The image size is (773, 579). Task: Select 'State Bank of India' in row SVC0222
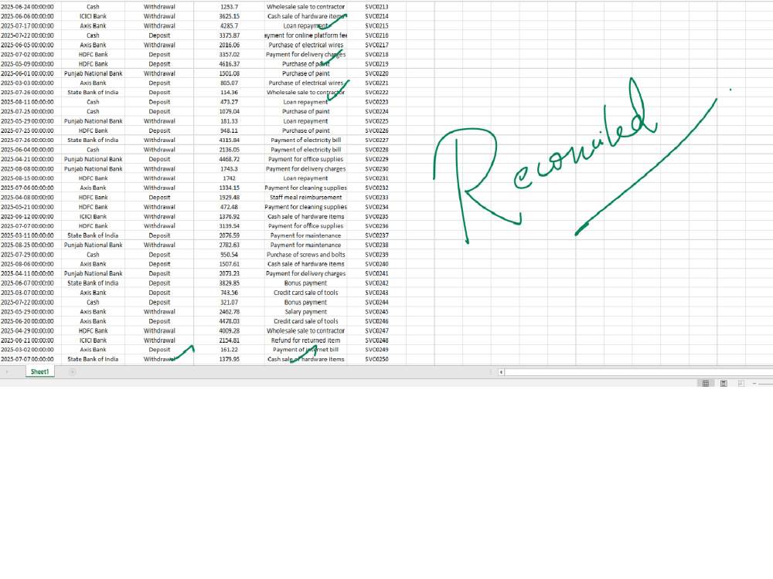94,93
